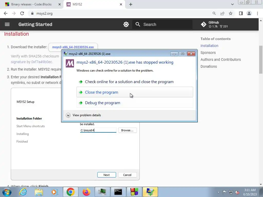This screenshot has height=197, width=263.
Task: Open the GitHub repository link
Action: pyautogui.click(x=214, y=24)
